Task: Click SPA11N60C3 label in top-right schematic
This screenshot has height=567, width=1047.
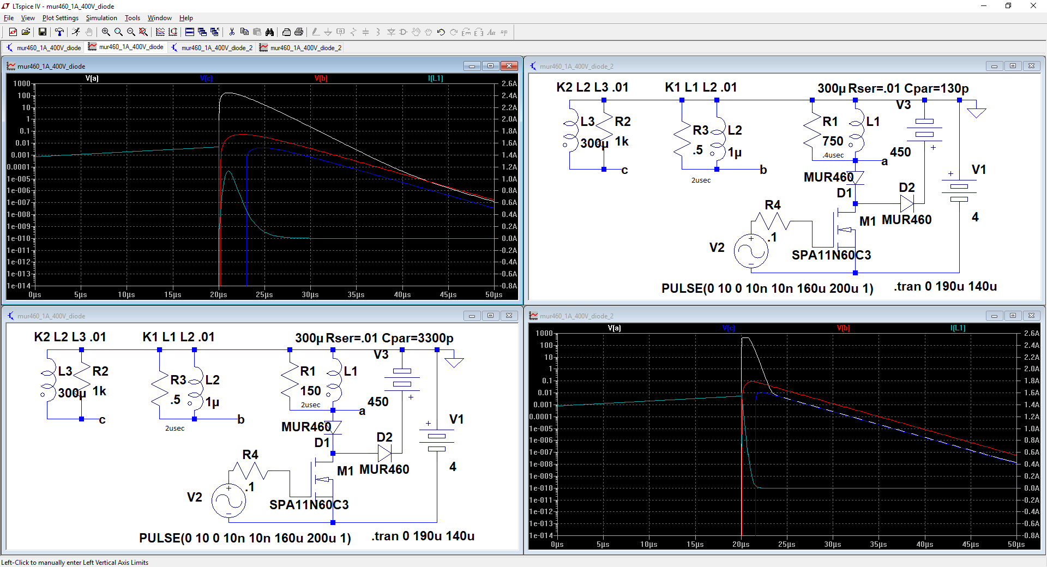Action: click(831, 255)
